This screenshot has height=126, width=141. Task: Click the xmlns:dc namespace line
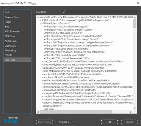[66, 49]
